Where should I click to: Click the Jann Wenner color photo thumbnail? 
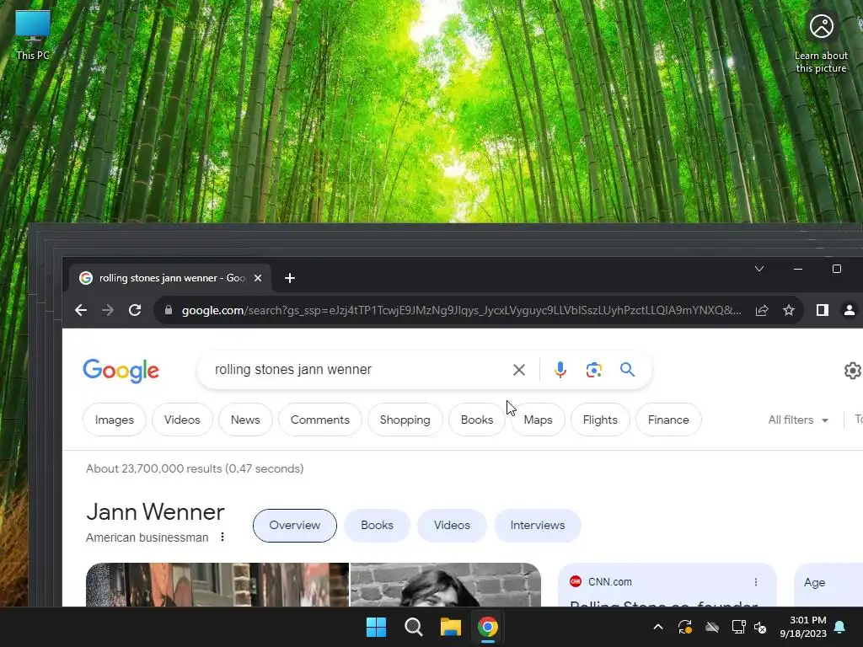217,585
